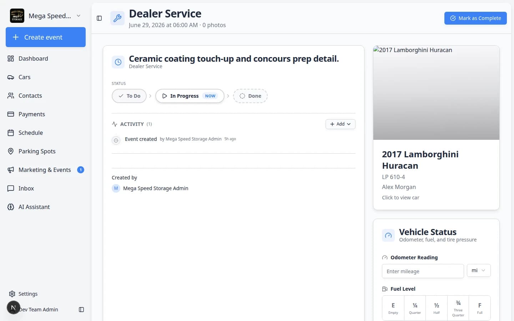Image resolution: width=514 pixels, height=321 pixels.
Task: Go to the Cars section
Action: click(x=46, y=77)
